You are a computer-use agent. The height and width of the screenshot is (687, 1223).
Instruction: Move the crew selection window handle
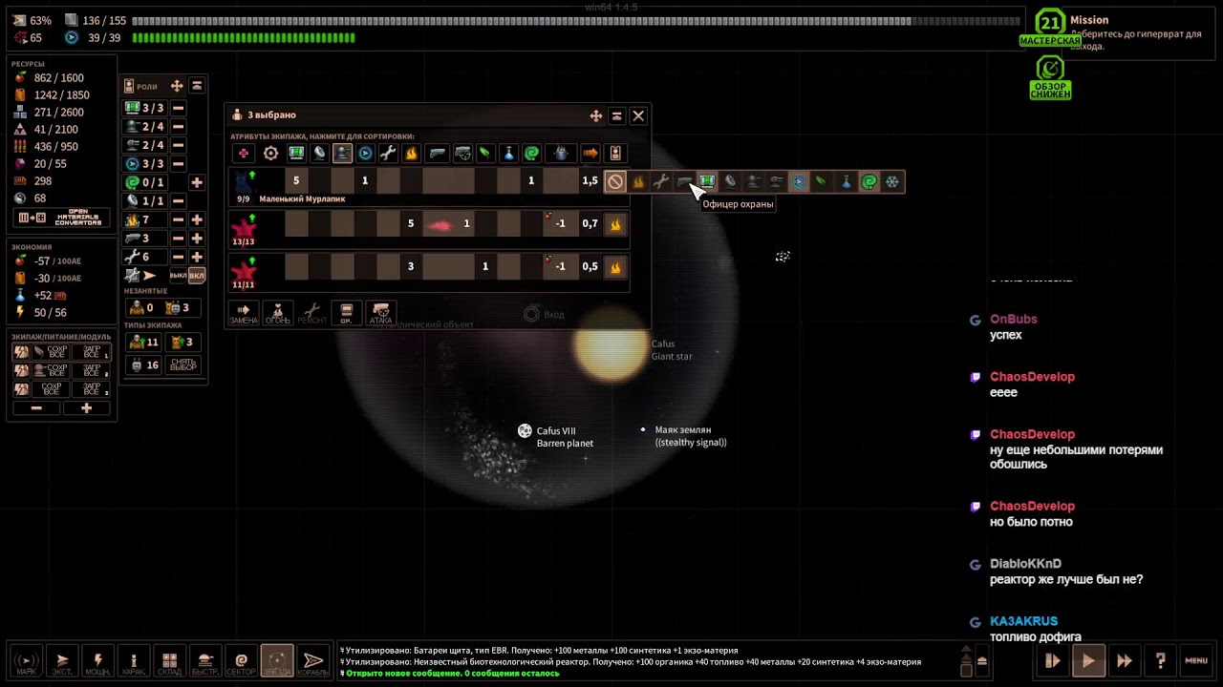pos(596,115)
